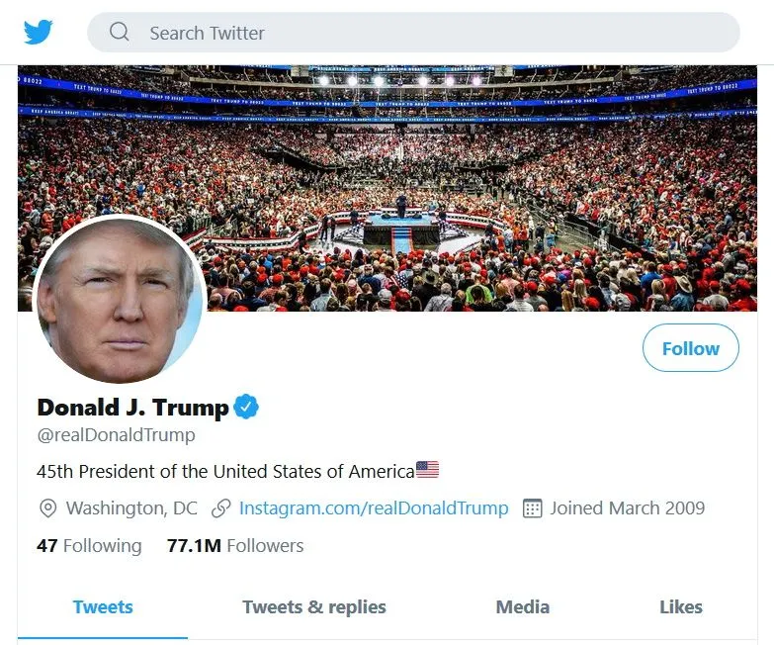
Task: Click the blue verified badge
Action: [x=246, y=407]
